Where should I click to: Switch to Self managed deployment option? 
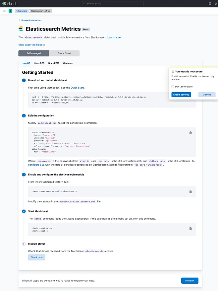33,53
